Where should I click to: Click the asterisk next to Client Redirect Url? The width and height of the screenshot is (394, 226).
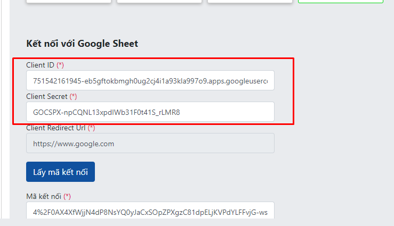point(92,128)
